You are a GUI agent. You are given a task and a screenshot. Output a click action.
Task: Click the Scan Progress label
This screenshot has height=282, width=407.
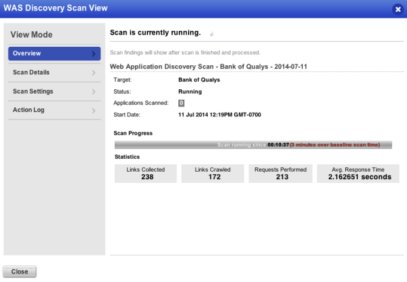[133, 133]
